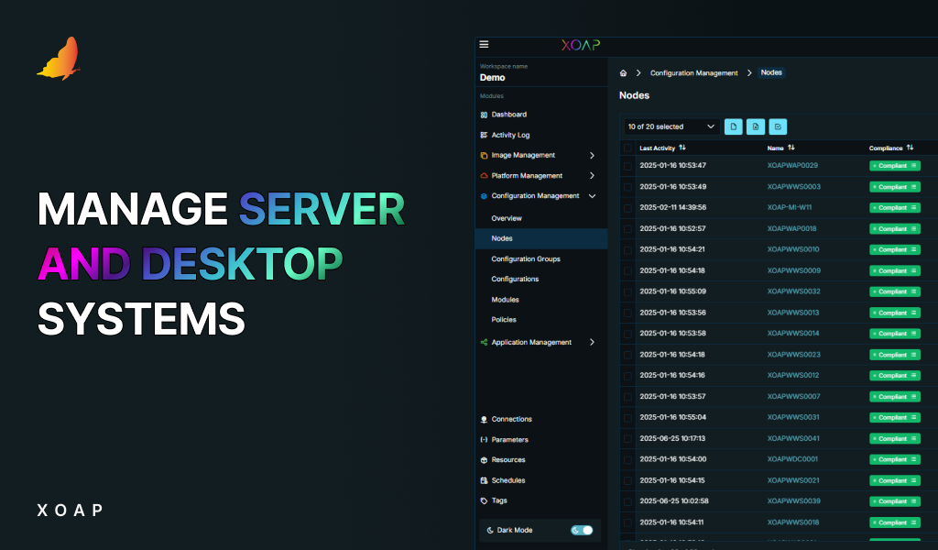Check the row checkbox for XOAPWDC0001
The width and height of the screenshot is (938, 550).
tap(627, 460)
